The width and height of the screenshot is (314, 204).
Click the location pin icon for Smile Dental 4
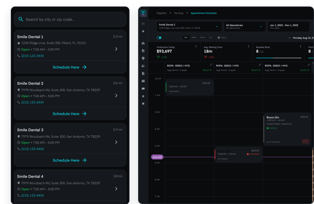19,183
